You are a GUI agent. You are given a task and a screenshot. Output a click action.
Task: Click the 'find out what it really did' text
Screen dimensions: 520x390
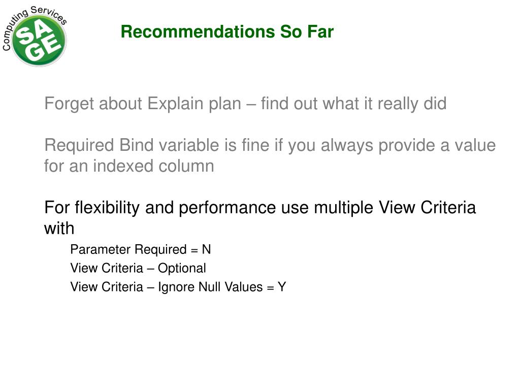354,104
